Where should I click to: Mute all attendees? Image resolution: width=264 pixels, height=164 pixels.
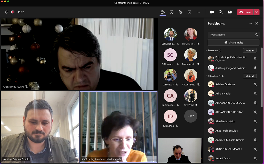[x=250, y=76]
